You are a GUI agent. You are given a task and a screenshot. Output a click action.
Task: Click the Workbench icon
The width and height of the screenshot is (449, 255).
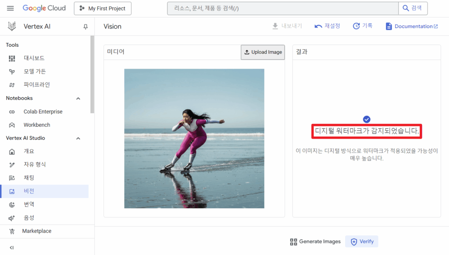[x=12, y=125]
